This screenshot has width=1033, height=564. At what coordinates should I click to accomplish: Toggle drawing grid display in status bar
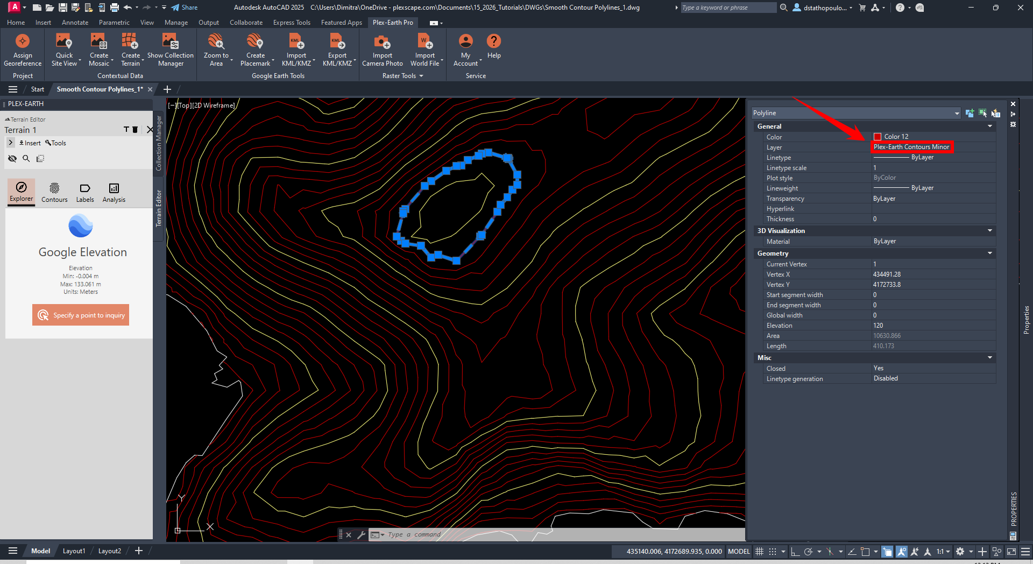(759, 551)
